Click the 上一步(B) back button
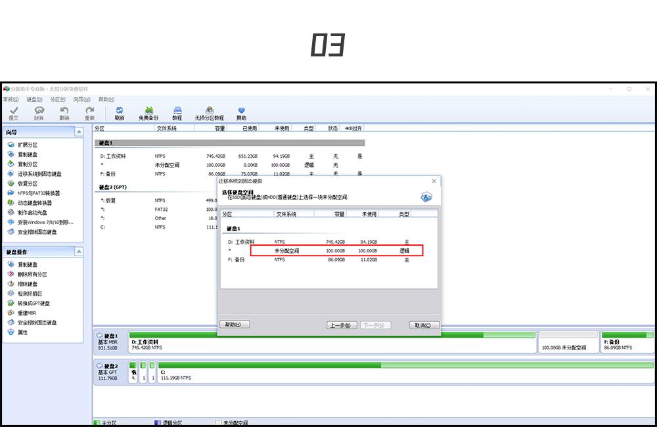The height and width of the screenshot is (427, 657). pyautogui.click(x=342, y=325)
